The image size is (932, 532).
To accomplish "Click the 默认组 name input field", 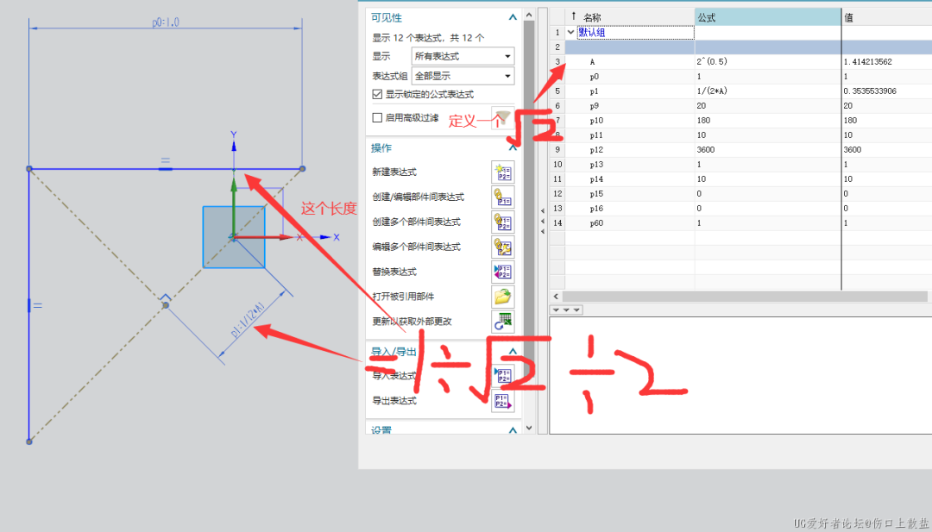I will [635, 33].
